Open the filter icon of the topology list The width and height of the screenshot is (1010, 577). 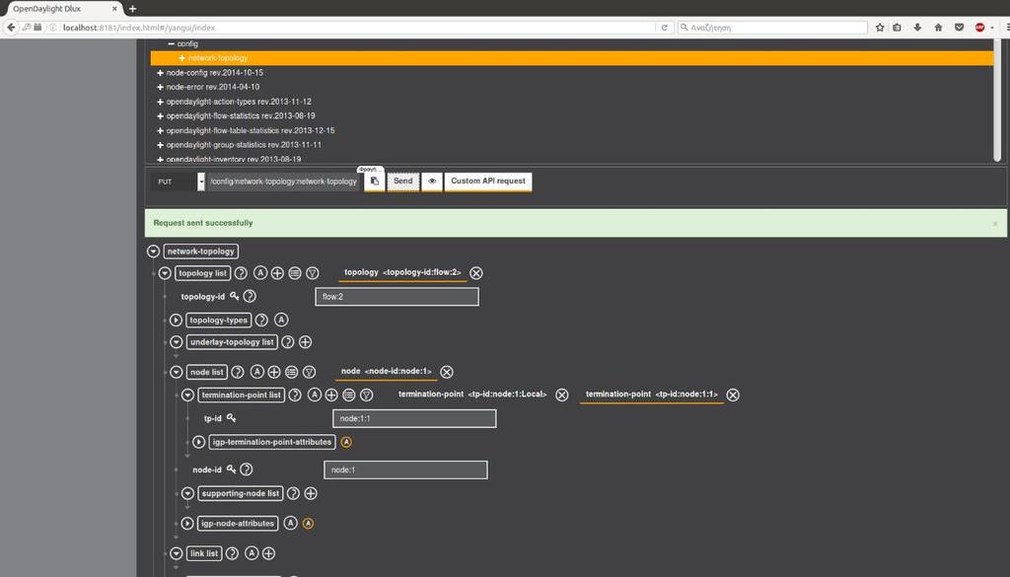tap(313, 273)
